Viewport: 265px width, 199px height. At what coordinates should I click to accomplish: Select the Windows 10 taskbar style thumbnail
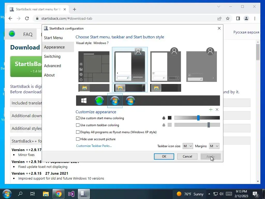(94, 88)
